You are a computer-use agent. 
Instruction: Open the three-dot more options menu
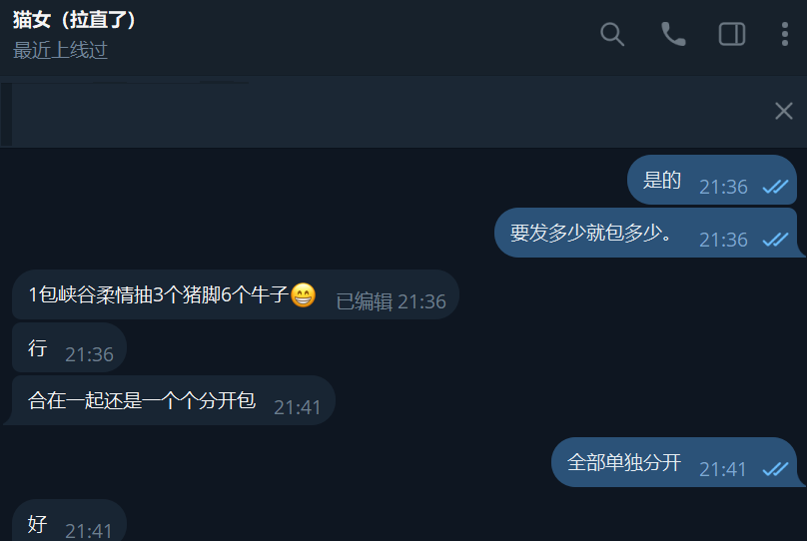[x=784, y=35]
